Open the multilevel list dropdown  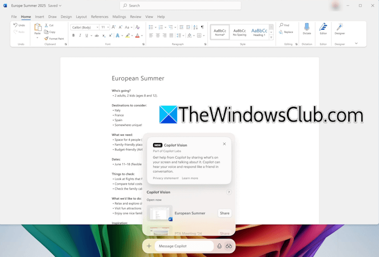click(x=175, y=27)
